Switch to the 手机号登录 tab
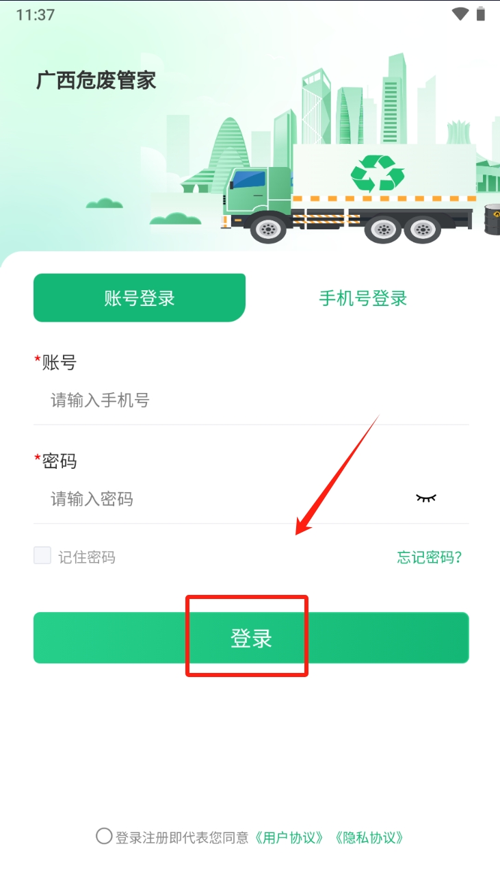Image resolution: width=500 pixels, height=892 pixels. 363,298
